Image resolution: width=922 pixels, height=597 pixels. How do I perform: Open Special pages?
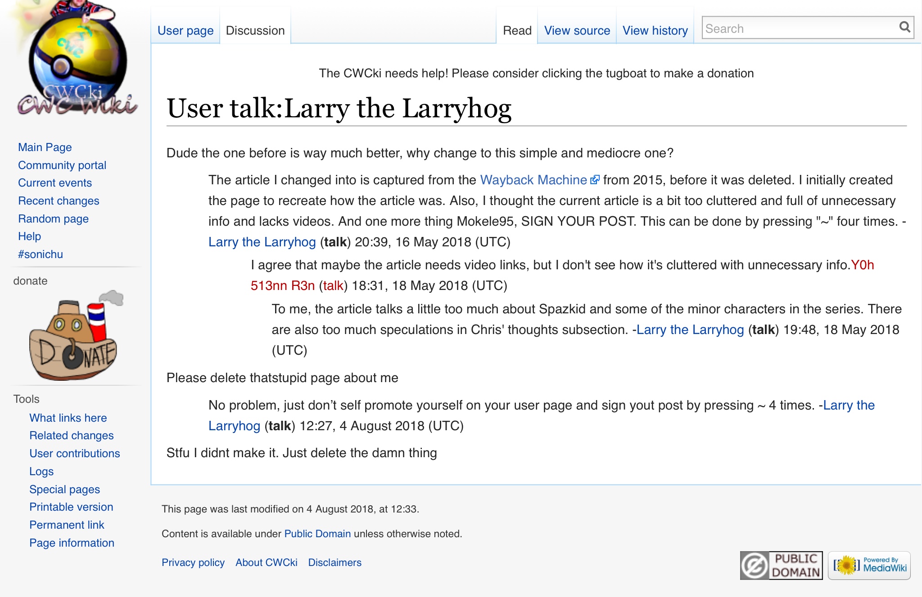[x=64, y=489]
